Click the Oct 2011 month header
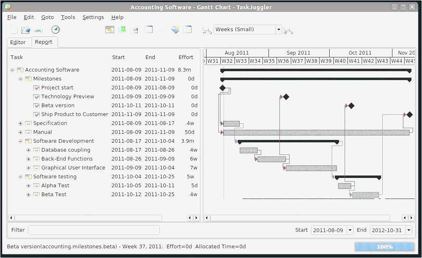The image size is (422, 258). pos(360,53)
